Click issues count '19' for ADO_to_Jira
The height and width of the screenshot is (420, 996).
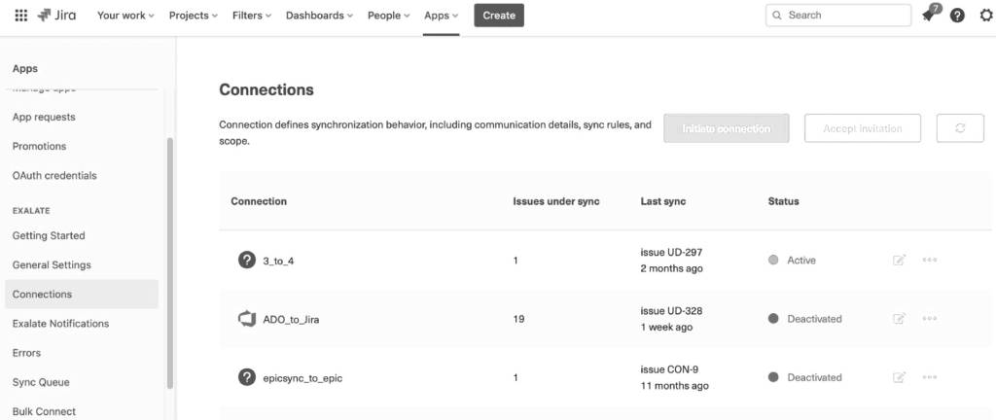point(518,319)
